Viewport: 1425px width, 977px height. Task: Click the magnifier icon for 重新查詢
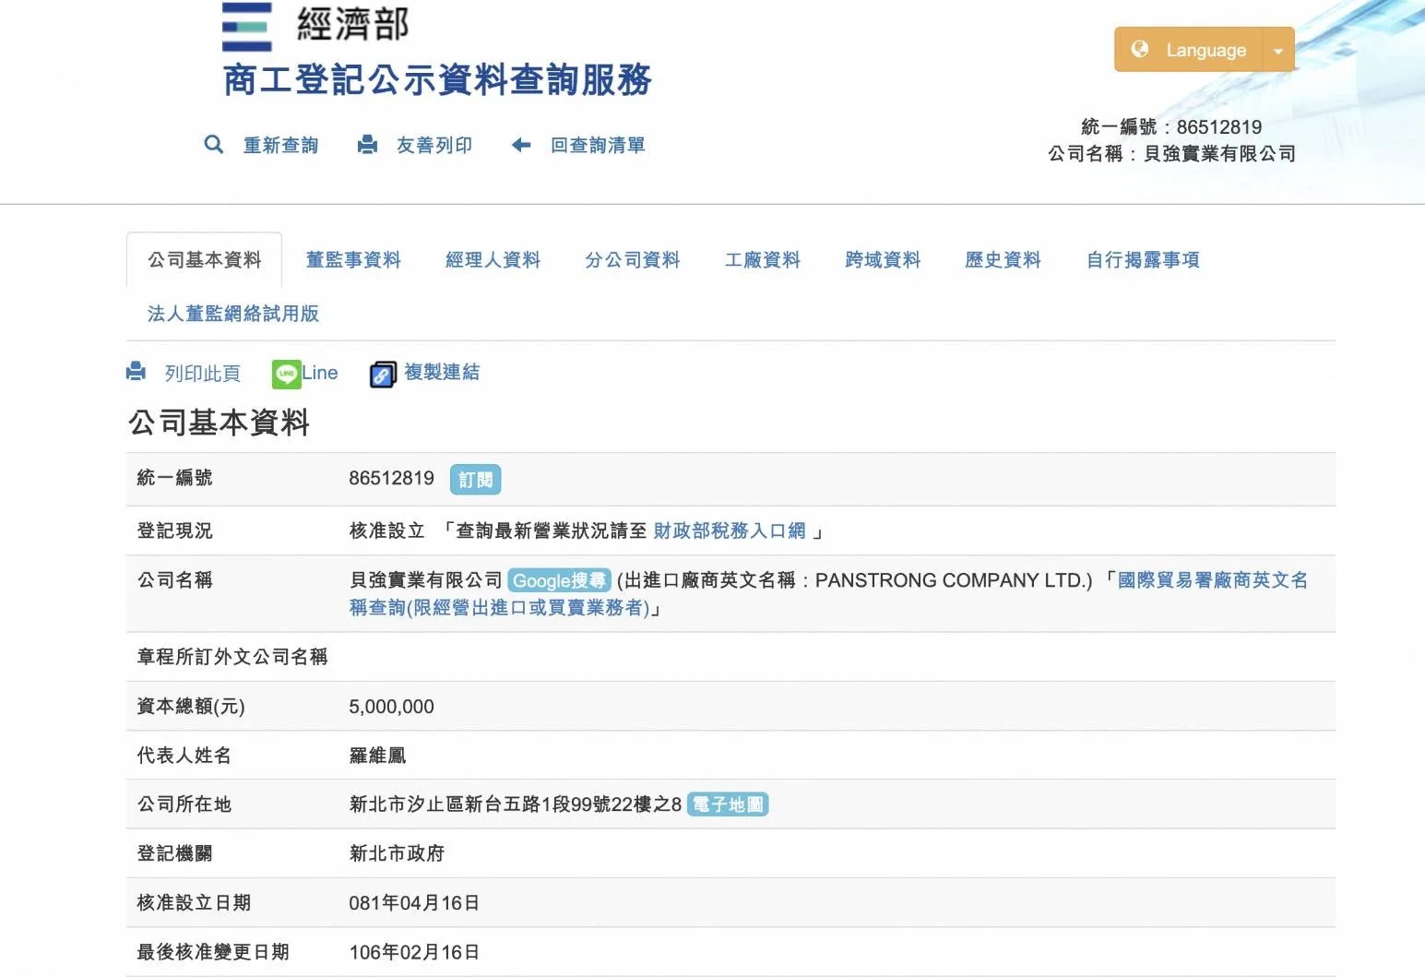coord(213,145)
